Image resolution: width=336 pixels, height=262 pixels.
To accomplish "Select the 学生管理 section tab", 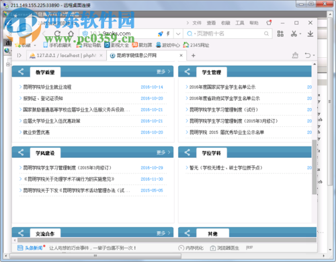I will (212, 72).
